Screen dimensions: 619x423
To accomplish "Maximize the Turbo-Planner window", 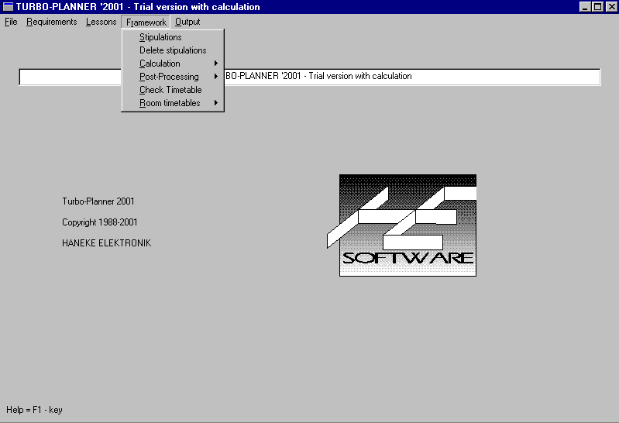I will pyautogui.click(x=597, y=7).
